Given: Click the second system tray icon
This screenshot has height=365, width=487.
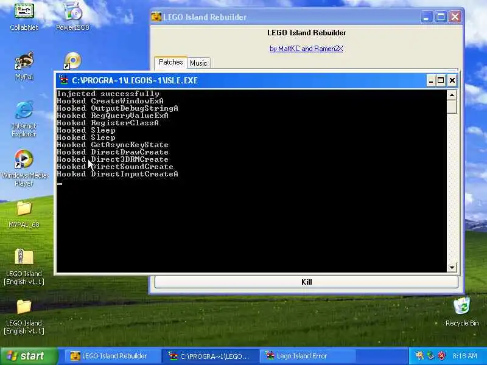Looking at the screenshot, I should 430,356.
